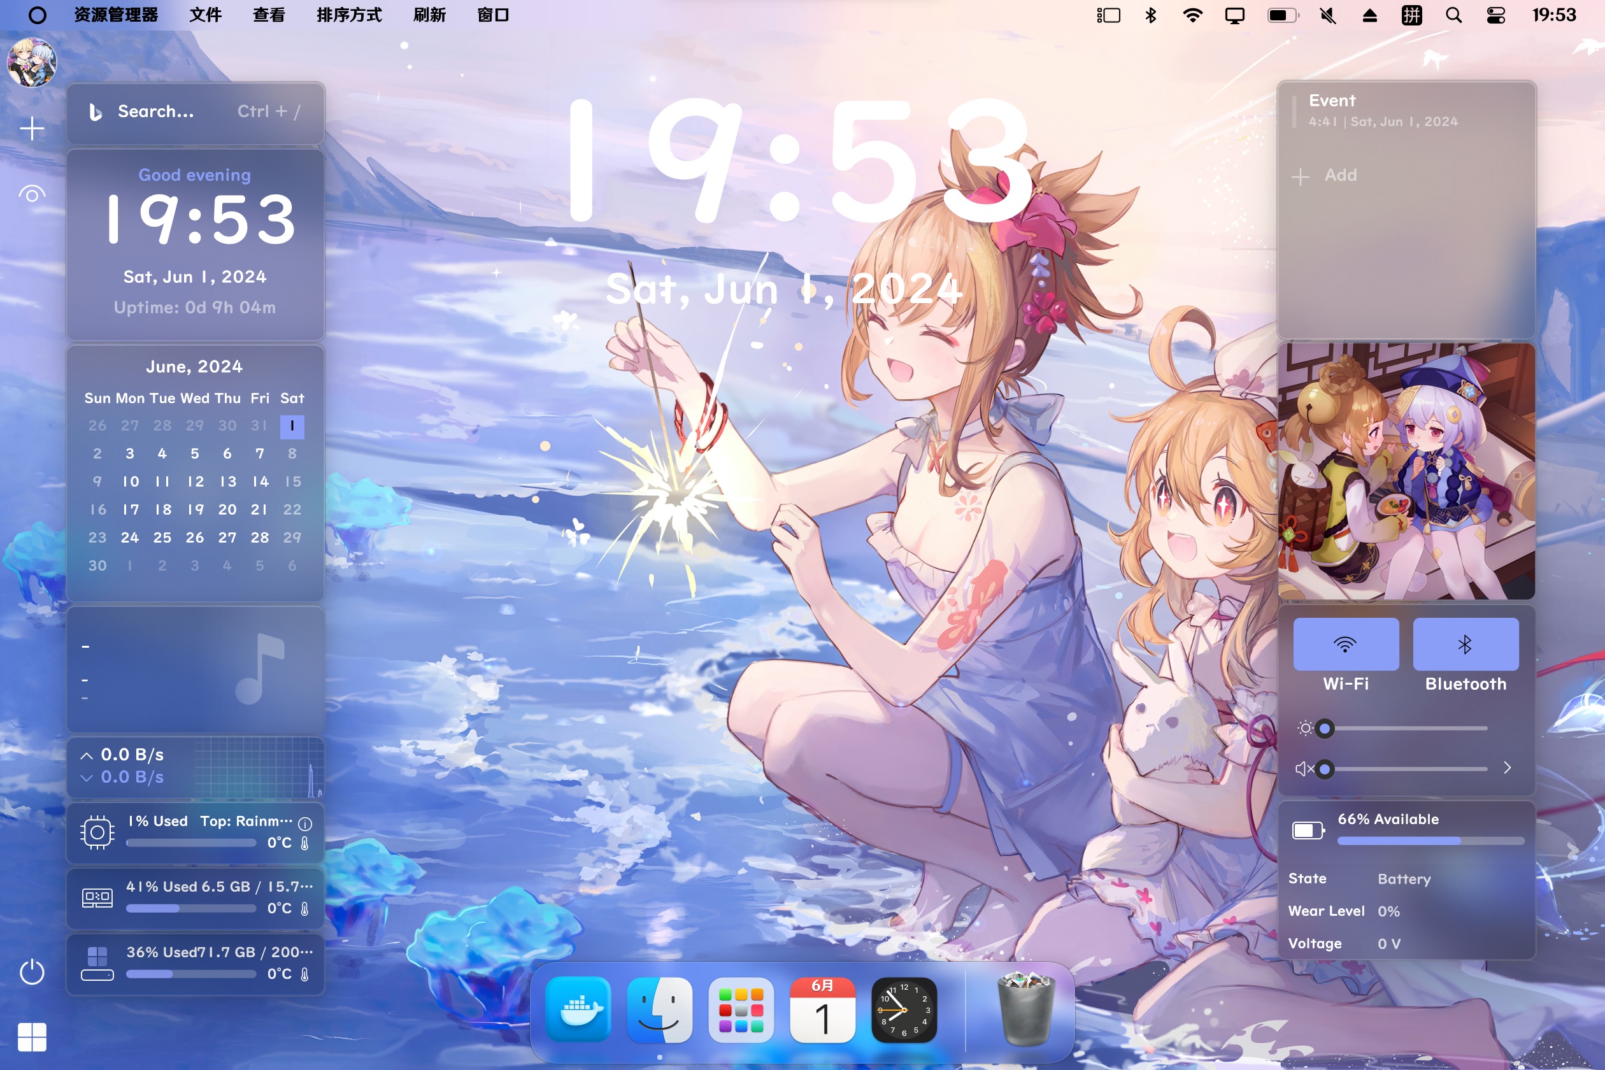Click the Wi-Fi icon in the menu bar
Screen dimensions: 1605x1070
tap(1192, 15)
